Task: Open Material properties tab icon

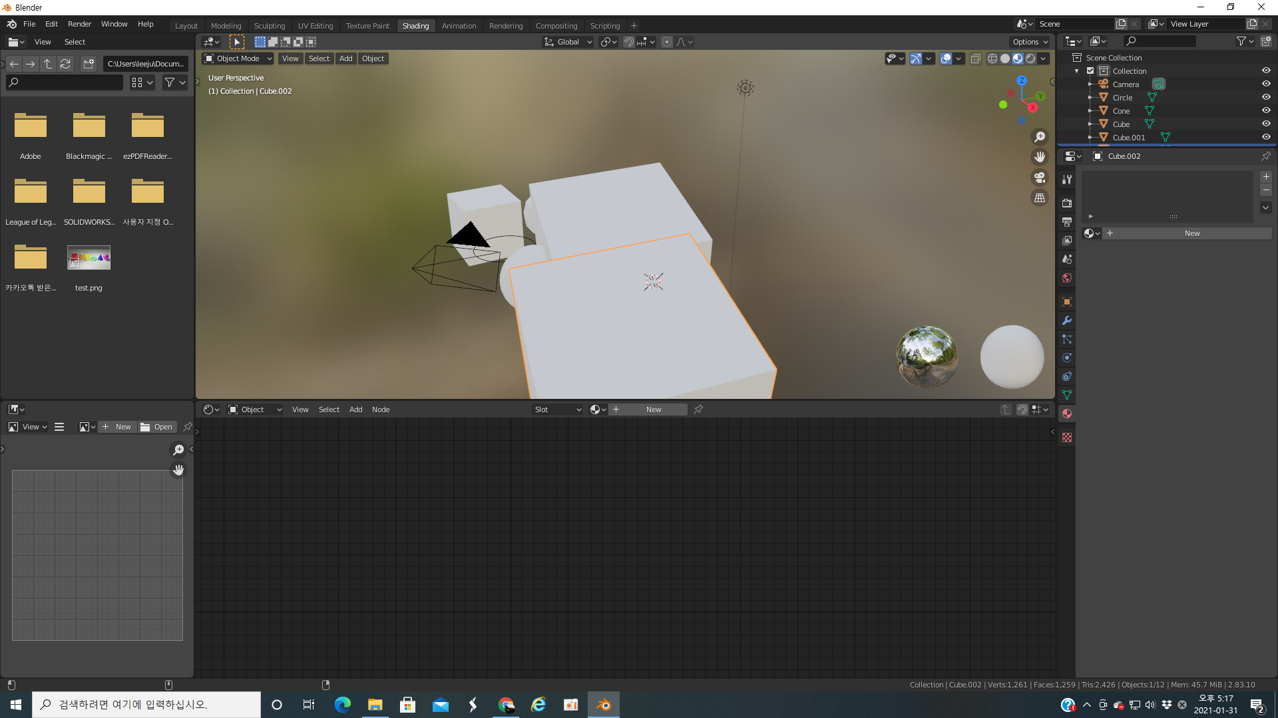Action: click(x=1067, y=414)
